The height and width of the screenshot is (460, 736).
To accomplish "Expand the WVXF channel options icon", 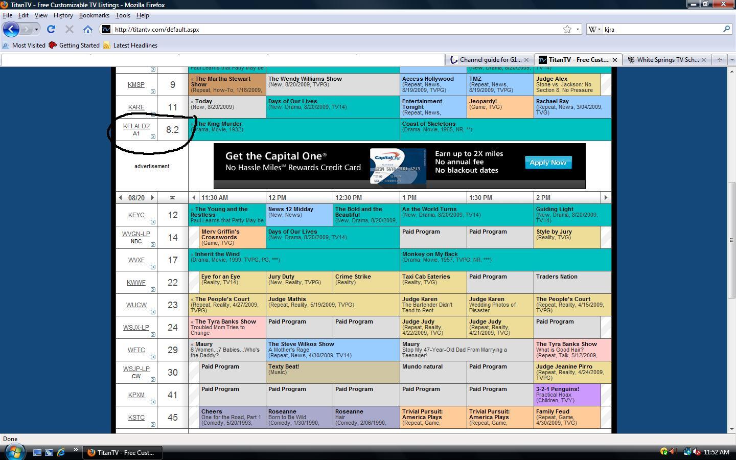I will 153,267.
